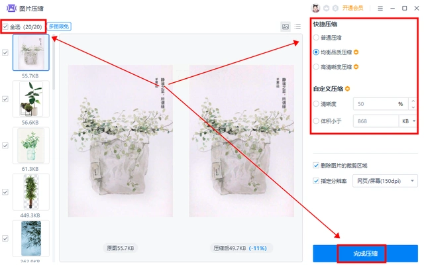Viewport: 424px width, 269px height.
Task: Open the KB size unit dropdown
Action: tap(408, 121)
